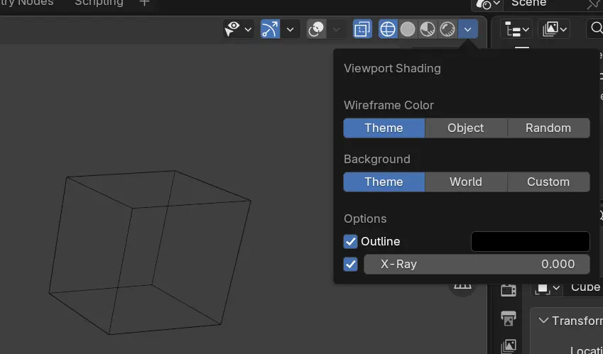Select Rendered viewport shading mode
Image resolution: width=603 pixels, height=354 pixels.
[447, 29]
